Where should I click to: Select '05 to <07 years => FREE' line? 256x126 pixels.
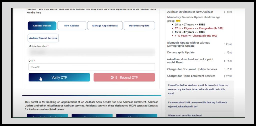[x=190, y=25]
